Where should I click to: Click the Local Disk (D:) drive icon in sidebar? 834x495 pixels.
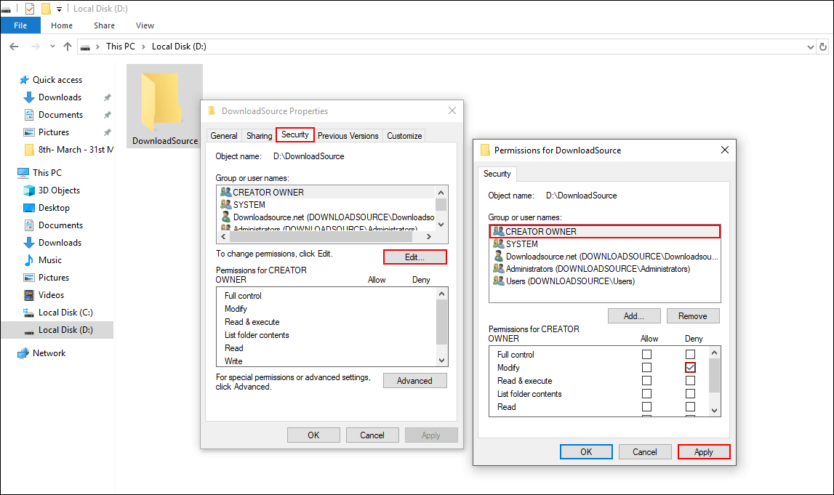[x=29, y=331]
